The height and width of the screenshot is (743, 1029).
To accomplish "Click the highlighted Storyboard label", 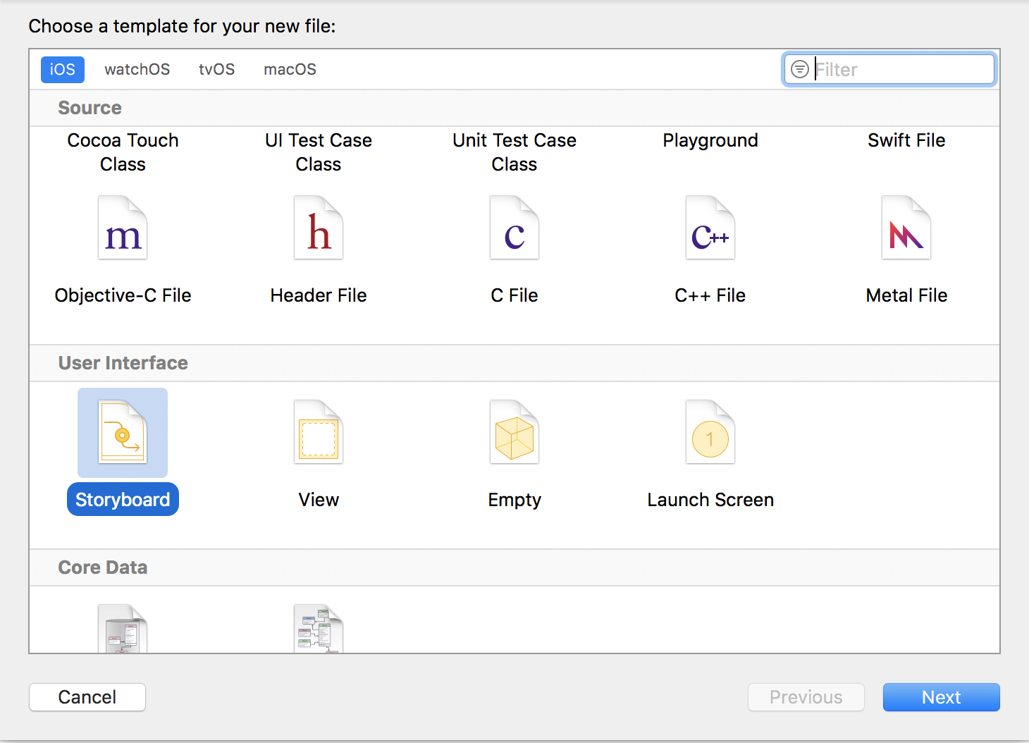I will [123, 500].
